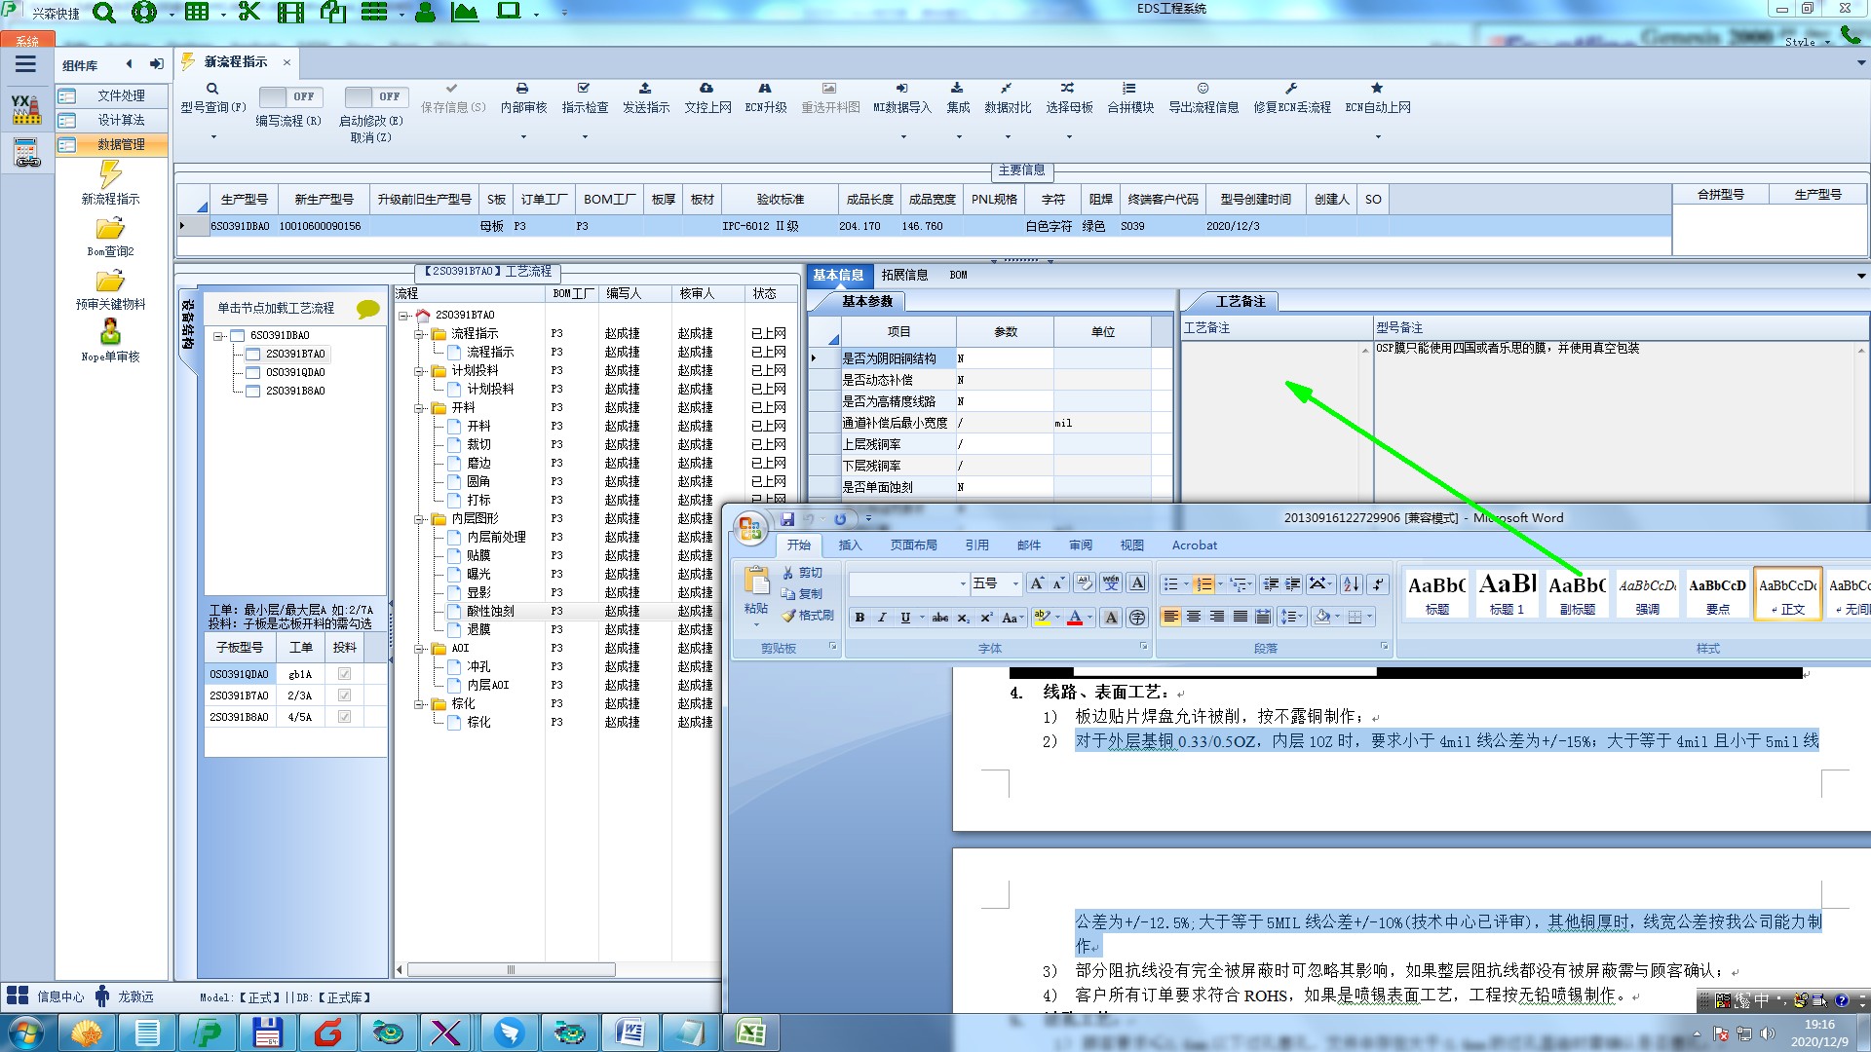Toggle the 编写流程 OFF switch
1871x1052 pixels.
(x=288, y=96)
